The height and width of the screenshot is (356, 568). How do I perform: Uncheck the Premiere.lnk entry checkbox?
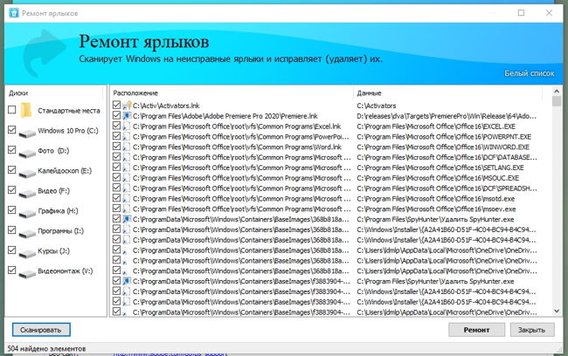click(116, 115)
